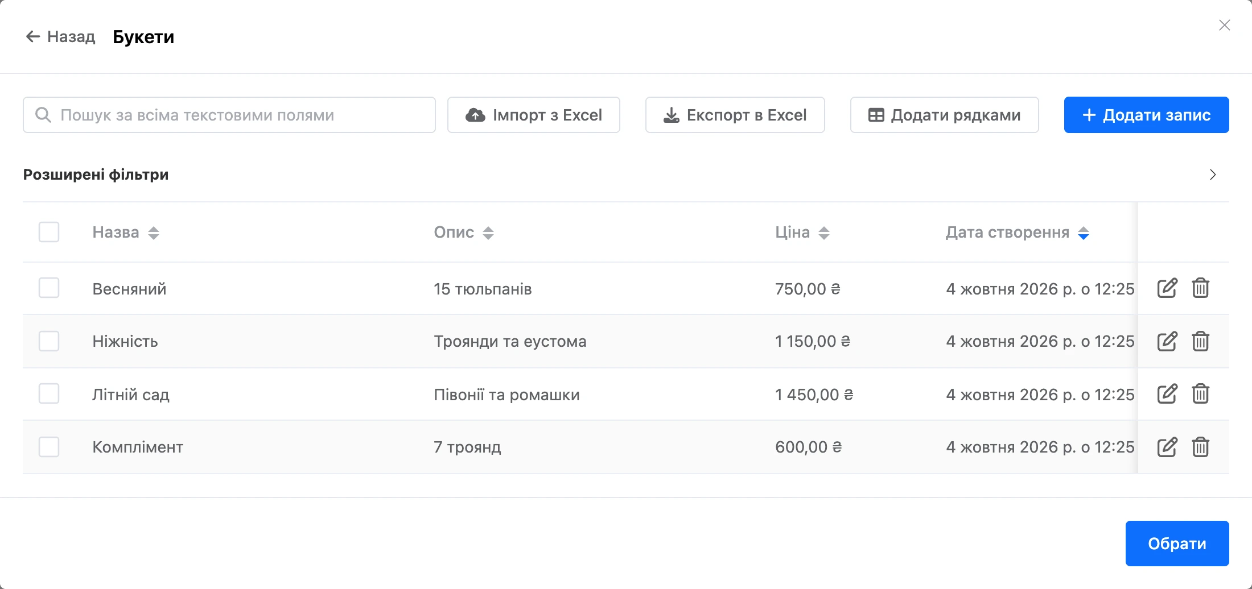Edit the Комплімент record

point(1167,447)
